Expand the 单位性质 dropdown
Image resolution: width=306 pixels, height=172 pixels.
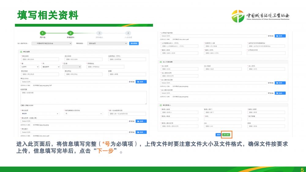(x=40, y=114)
